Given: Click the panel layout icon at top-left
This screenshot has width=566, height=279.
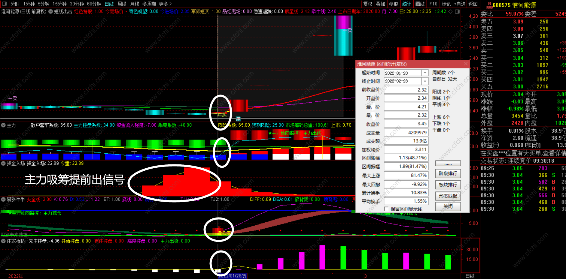Looking at the screenshot, I should pos(4,4).
